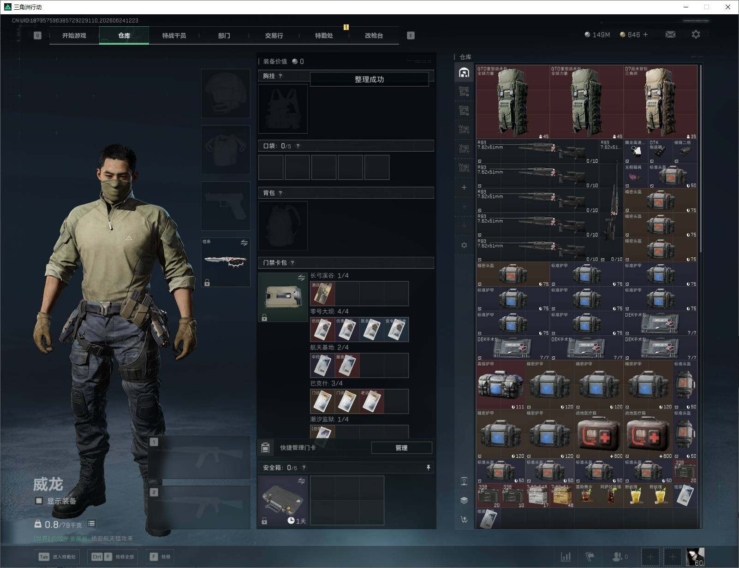Click the stacked layers icon in warehouse sidebar

pyautogui.click(x=464, y=500)
